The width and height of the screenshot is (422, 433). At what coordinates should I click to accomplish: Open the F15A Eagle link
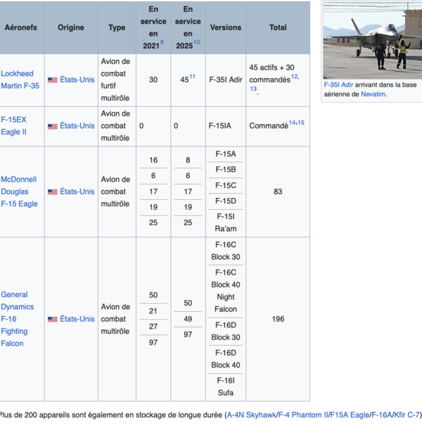coord(350,415)
